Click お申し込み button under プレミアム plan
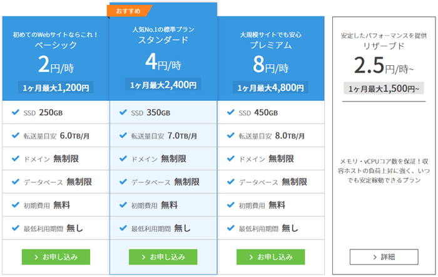 [271, 257]
